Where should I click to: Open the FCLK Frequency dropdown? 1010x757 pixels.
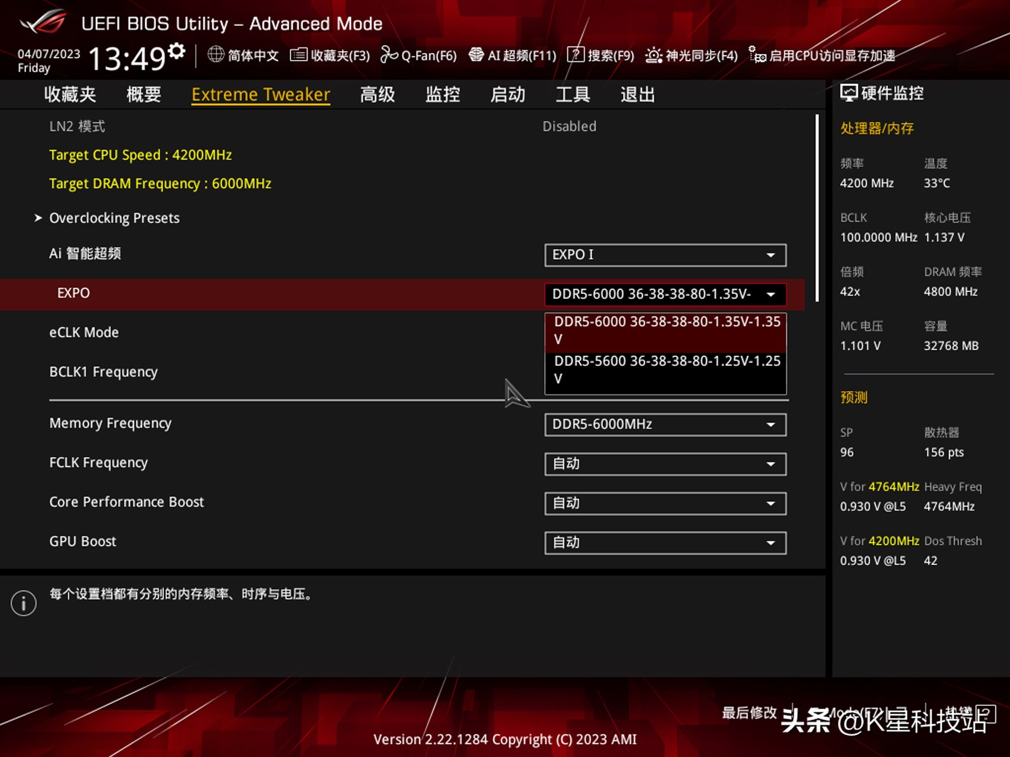click(x=665, y=464)
